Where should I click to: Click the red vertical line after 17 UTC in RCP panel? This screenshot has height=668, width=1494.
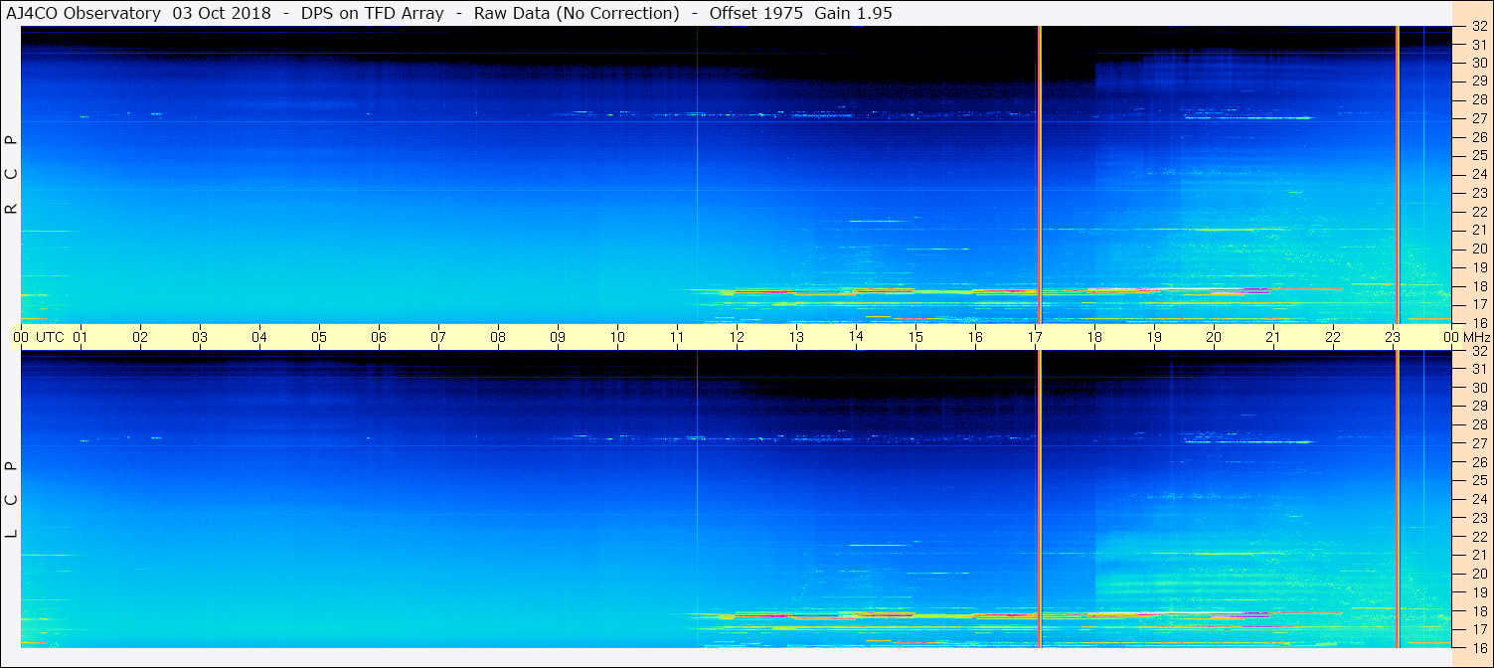click(x=1039, y=175)
